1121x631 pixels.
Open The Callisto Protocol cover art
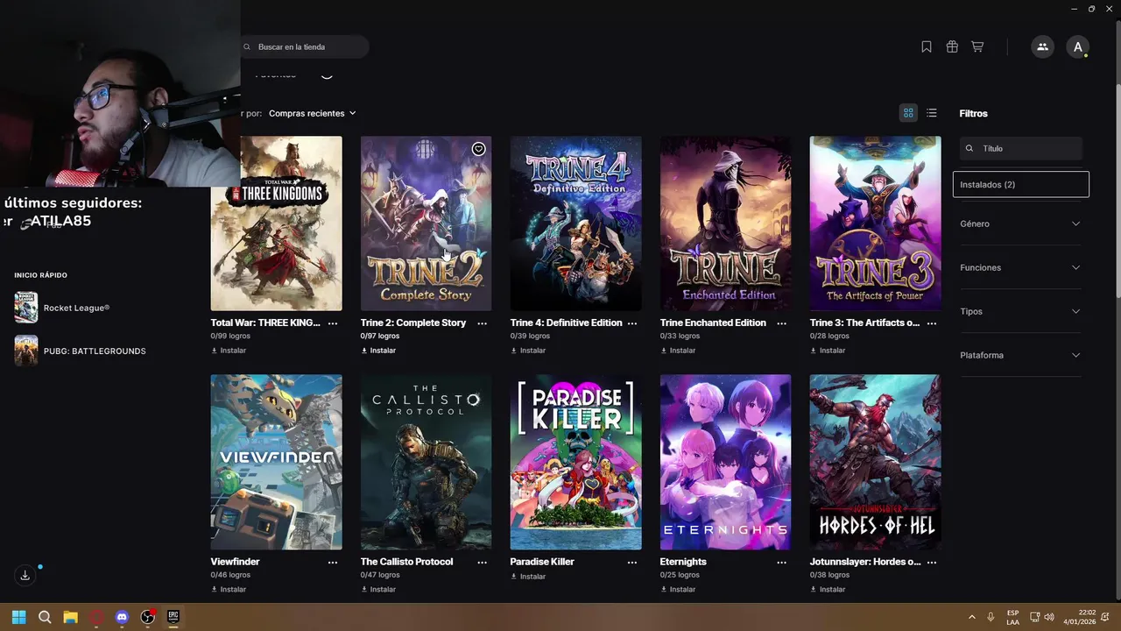(427, 463)
